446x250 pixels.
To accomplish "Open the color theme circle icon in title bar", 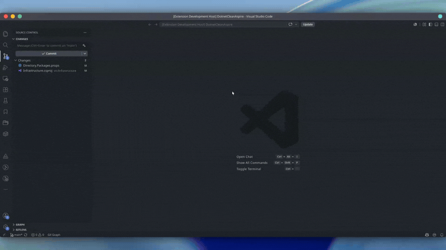I will click(x=415, y=24).
